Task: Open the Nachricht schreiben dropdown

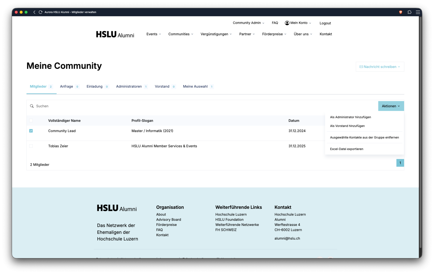Action: pyautogui.click(x=380, y=67)
